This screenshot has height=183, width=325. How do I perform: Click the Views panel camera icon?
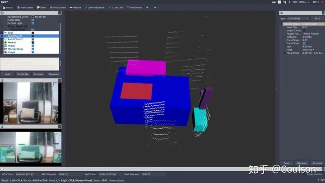coord(281,13)
